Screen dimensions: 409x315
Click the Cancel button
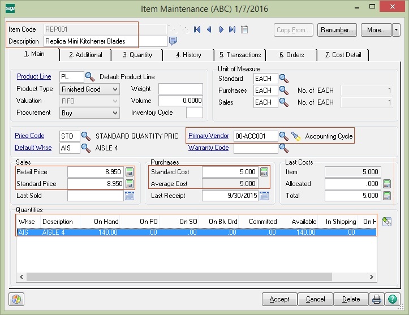(x=315, y=299)
